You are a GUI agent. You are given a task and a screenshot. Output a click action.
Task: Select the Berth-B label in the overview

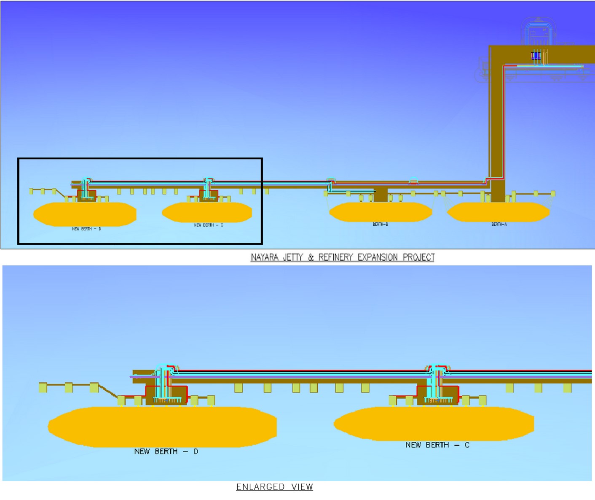coord(380,224)
